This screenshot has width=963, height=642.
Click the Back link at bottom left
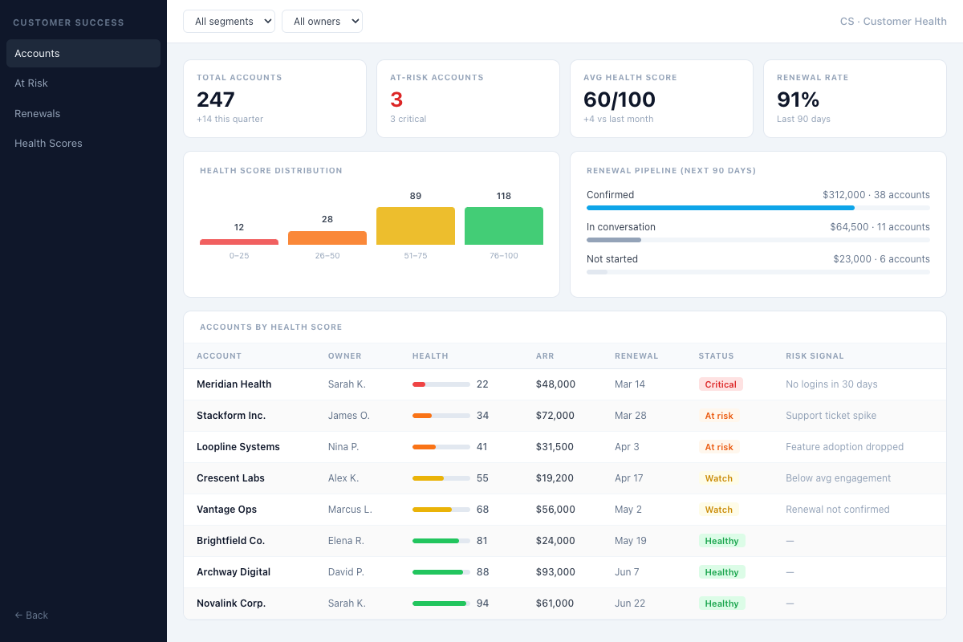[30, 615]
